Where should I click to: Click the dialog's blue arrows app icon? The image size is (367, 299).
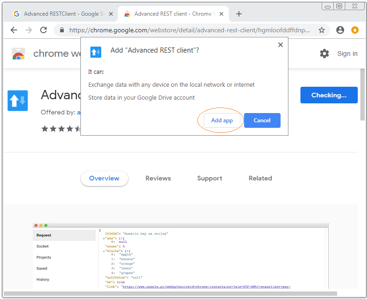click(x=96, y=52)
